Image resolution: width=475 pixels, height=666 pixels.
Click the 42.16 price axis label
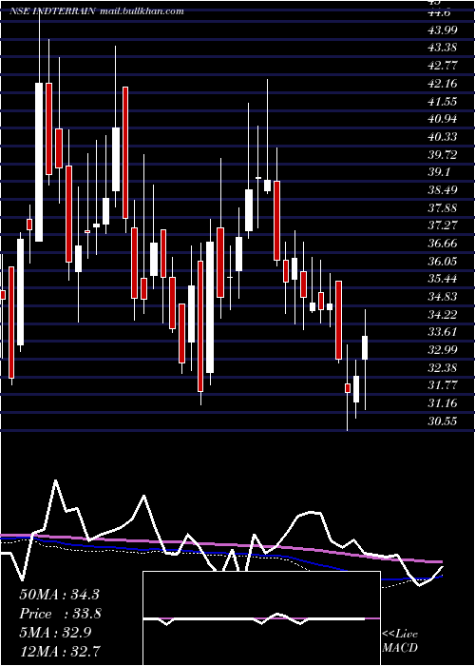(x=443, y=84)
